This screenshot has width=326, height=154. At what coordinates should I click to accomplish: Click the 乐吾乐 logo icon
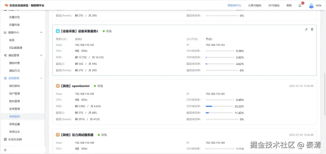coord(6,5)
